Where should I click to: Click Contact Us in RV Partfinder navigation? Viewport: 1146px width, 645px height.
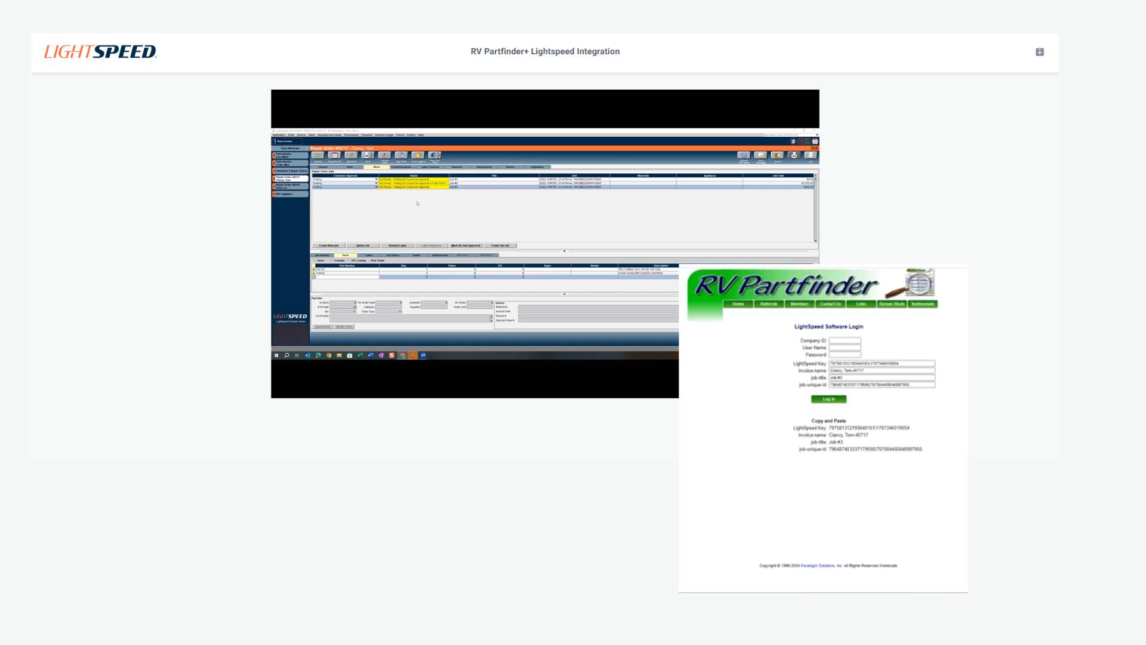pyautogui.click(x=830, y=304)
